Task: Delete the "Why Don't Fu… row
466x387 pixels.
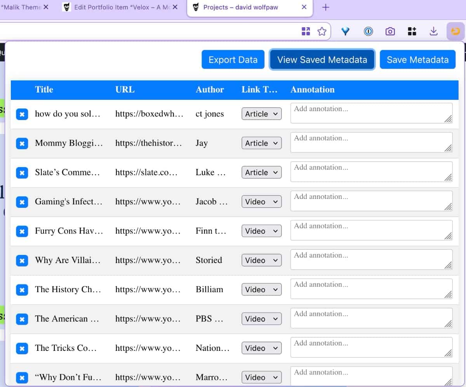Action: 22,378
